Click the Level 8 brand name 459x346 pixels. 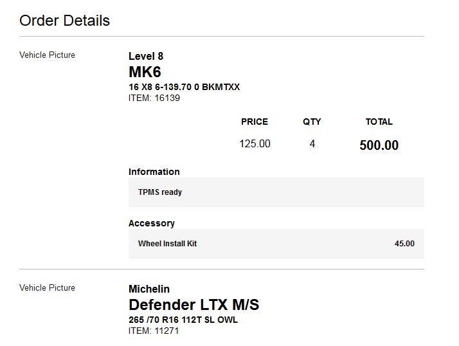(x=146, y=56)
